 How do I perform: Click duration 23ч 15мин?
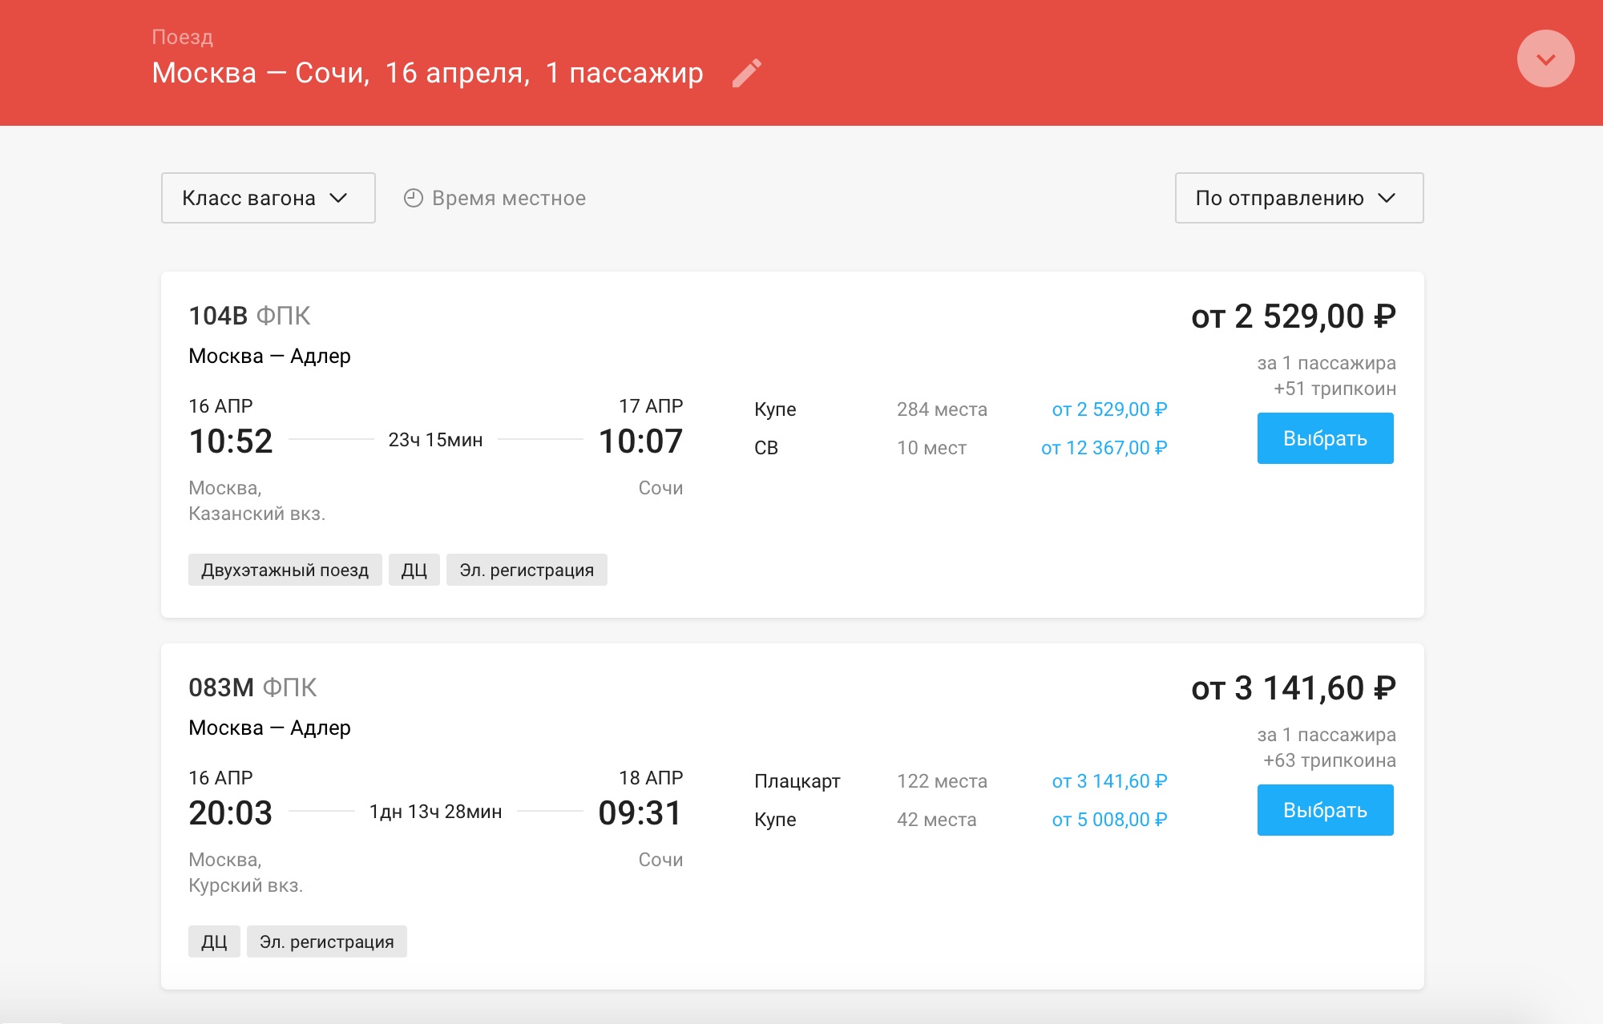(435, 440)
